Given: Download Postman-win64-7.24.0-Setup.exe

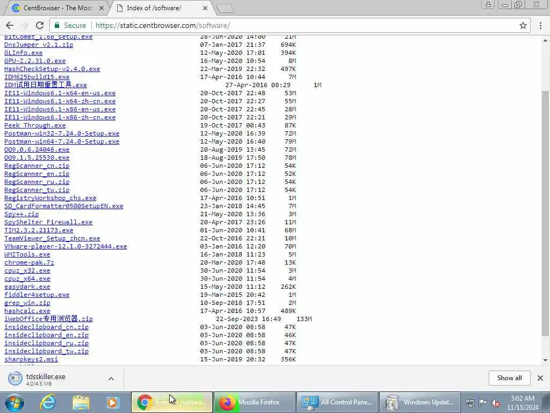Looking at the screenshot, I should pos(62,141).
